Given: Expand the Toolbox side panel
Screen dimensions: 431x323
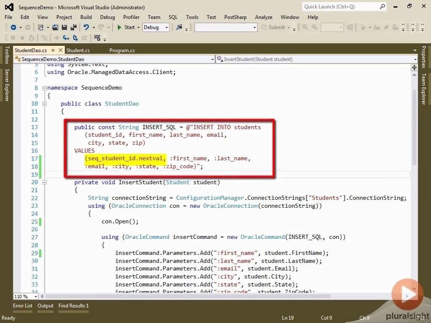Looking at the screenshot, I should pos(7,55).
